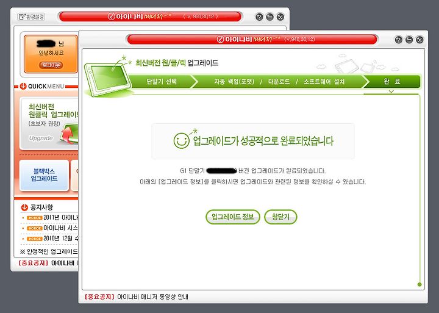439x313 pixels.
Task: Open 환경설정 in the back window
Action: 31,16
